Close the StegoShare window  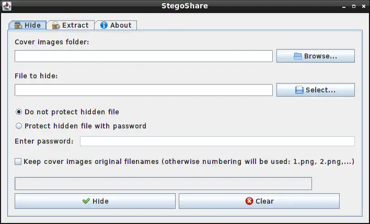(x=363, y=6)
